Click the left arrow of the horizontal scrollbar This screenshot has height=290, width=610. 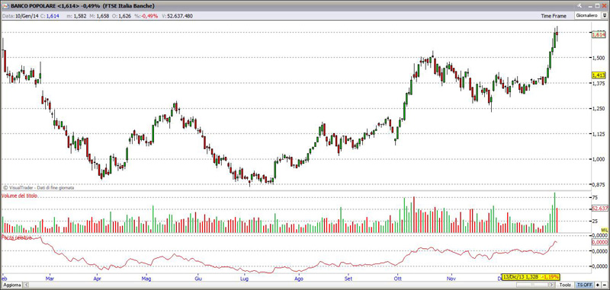pos(27,285)
